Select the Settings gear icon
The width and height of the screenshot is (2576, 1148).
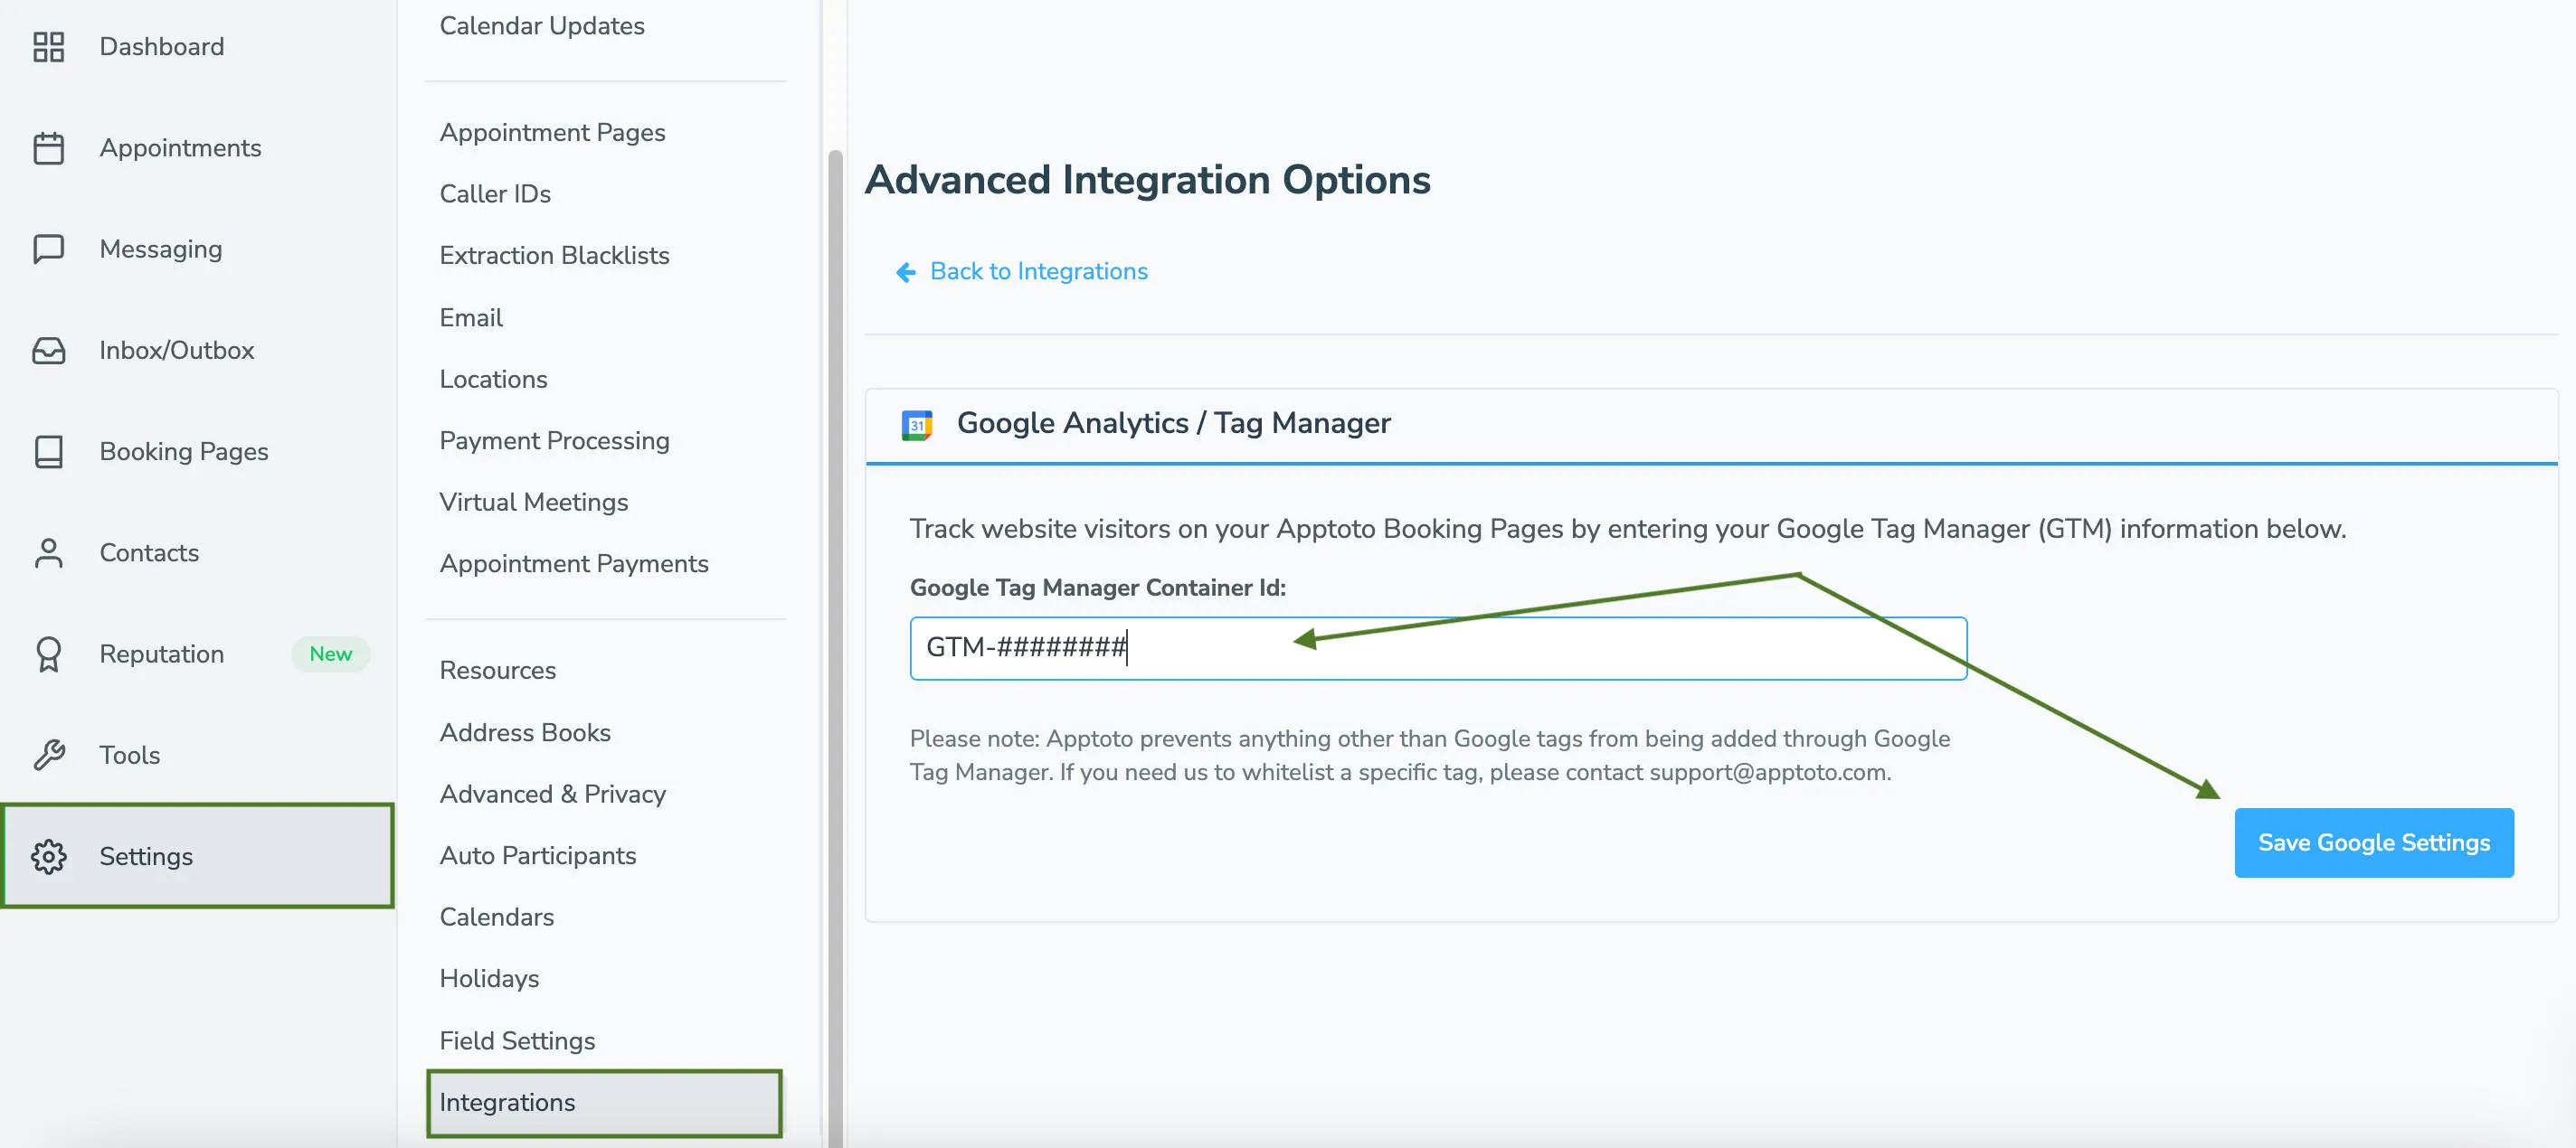click(x=49, y=856)
